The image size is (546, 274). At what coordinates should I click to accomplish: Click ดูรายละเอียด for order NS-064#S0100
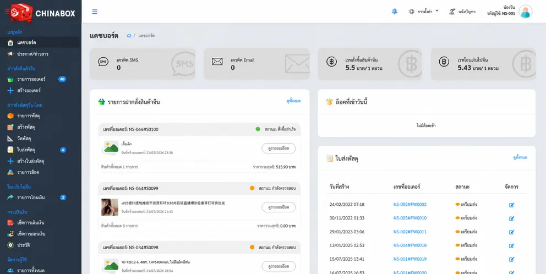point(279,149)
